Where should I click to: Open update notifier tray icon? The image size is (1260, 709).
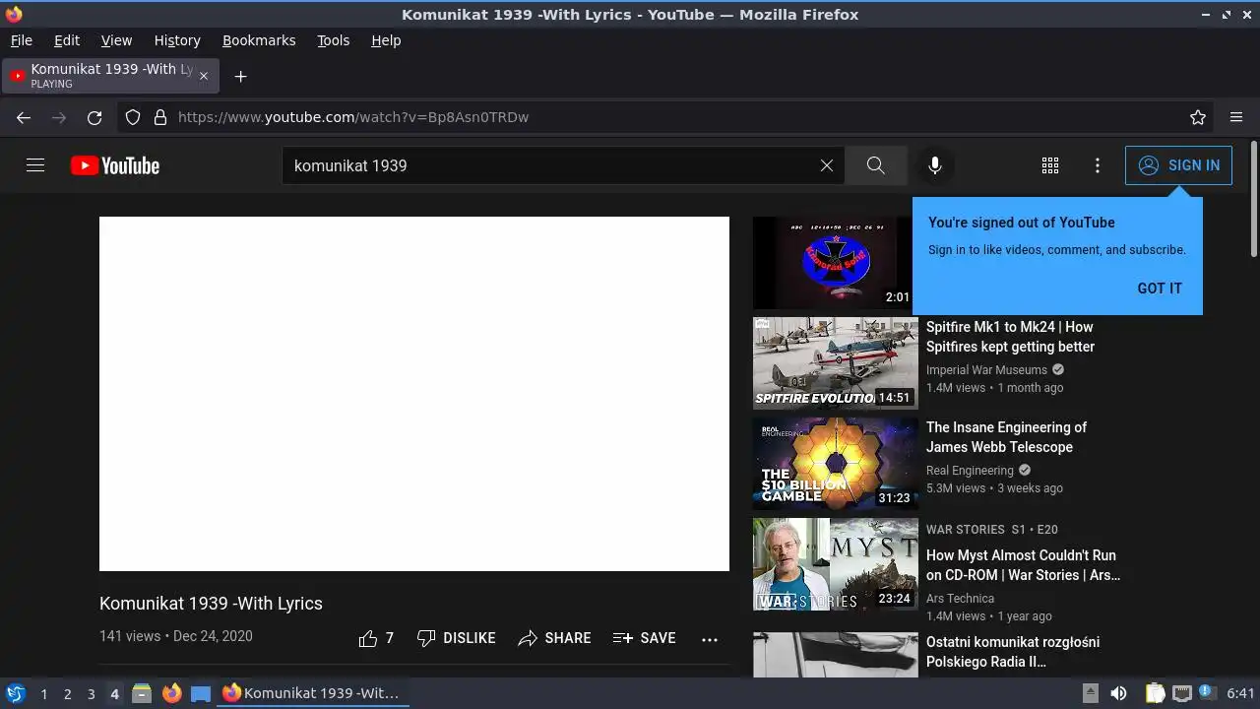coord(1206,693)
